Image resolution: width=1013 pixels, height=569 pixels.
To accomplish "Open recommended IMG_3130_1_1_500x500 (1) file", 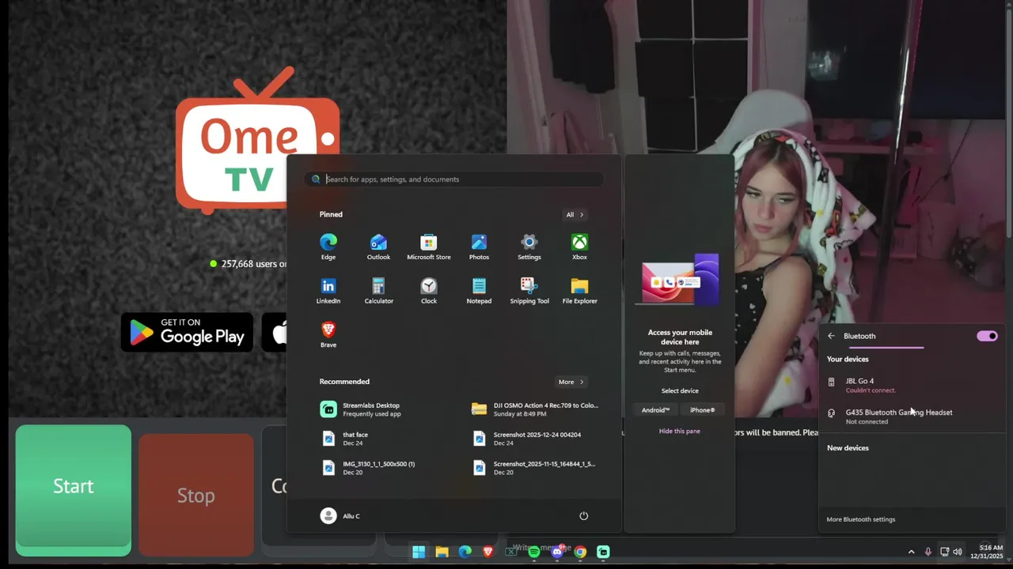I will pos(388,468).
